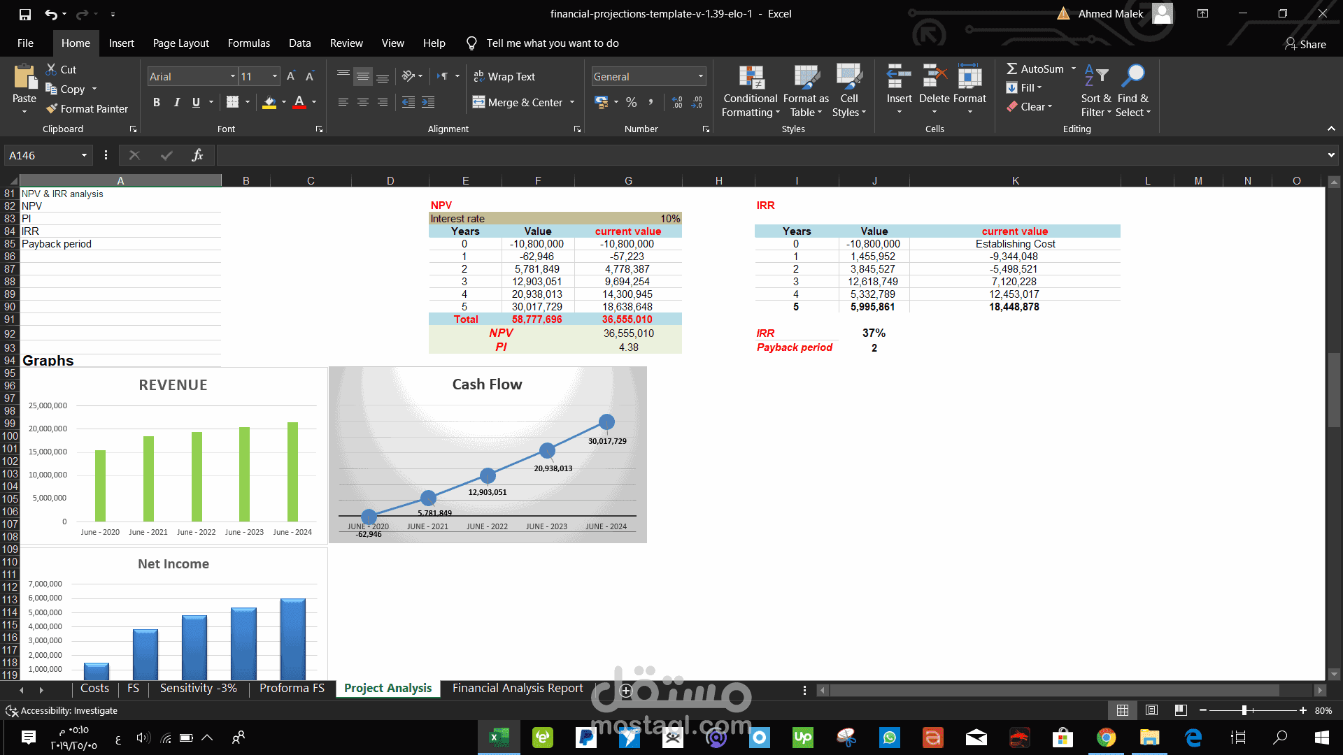This screenshot has width=1343, height=755.
Task: Click the Conditional Formatting icon
Action: 751,78
